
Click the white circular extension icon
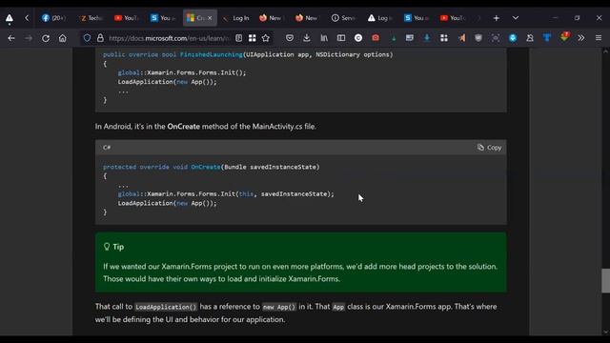(x=358, y=38)
